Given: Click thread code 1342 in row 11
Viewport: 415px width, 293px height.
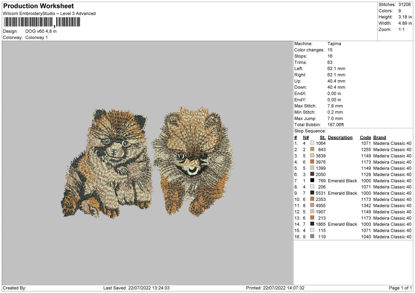Looking at the screenshot, I should coord(366,206).
